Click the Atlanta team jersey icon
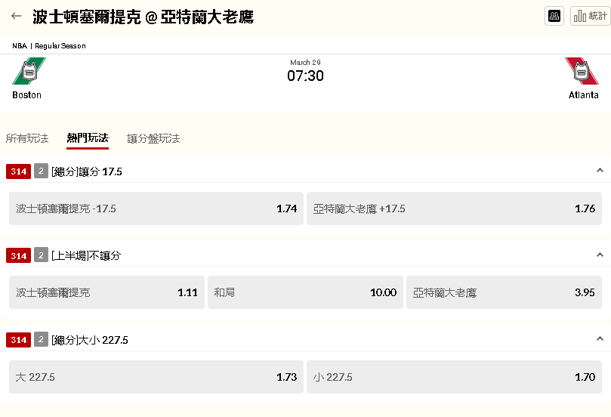Screen dimensions: 611x417 tap(582, 72)
